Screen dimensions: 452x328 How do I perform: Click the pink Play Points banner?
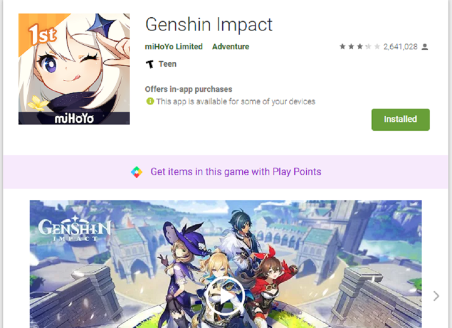(x=226, y=172)
